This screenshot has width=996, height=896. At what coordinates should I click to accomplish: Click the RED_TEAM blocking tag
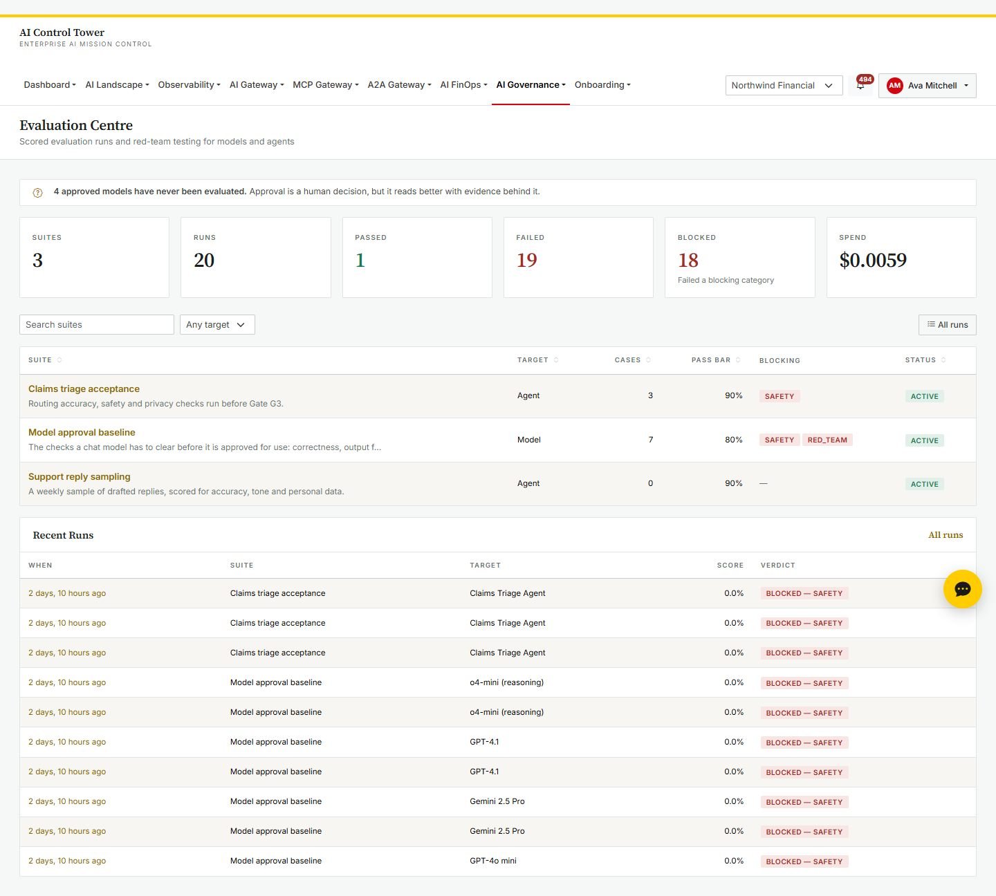[x=827, y=440]
